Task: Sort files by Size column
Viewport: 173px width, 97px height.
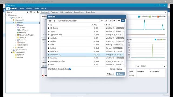Action: pyautogui.click(x=99, y=25)
